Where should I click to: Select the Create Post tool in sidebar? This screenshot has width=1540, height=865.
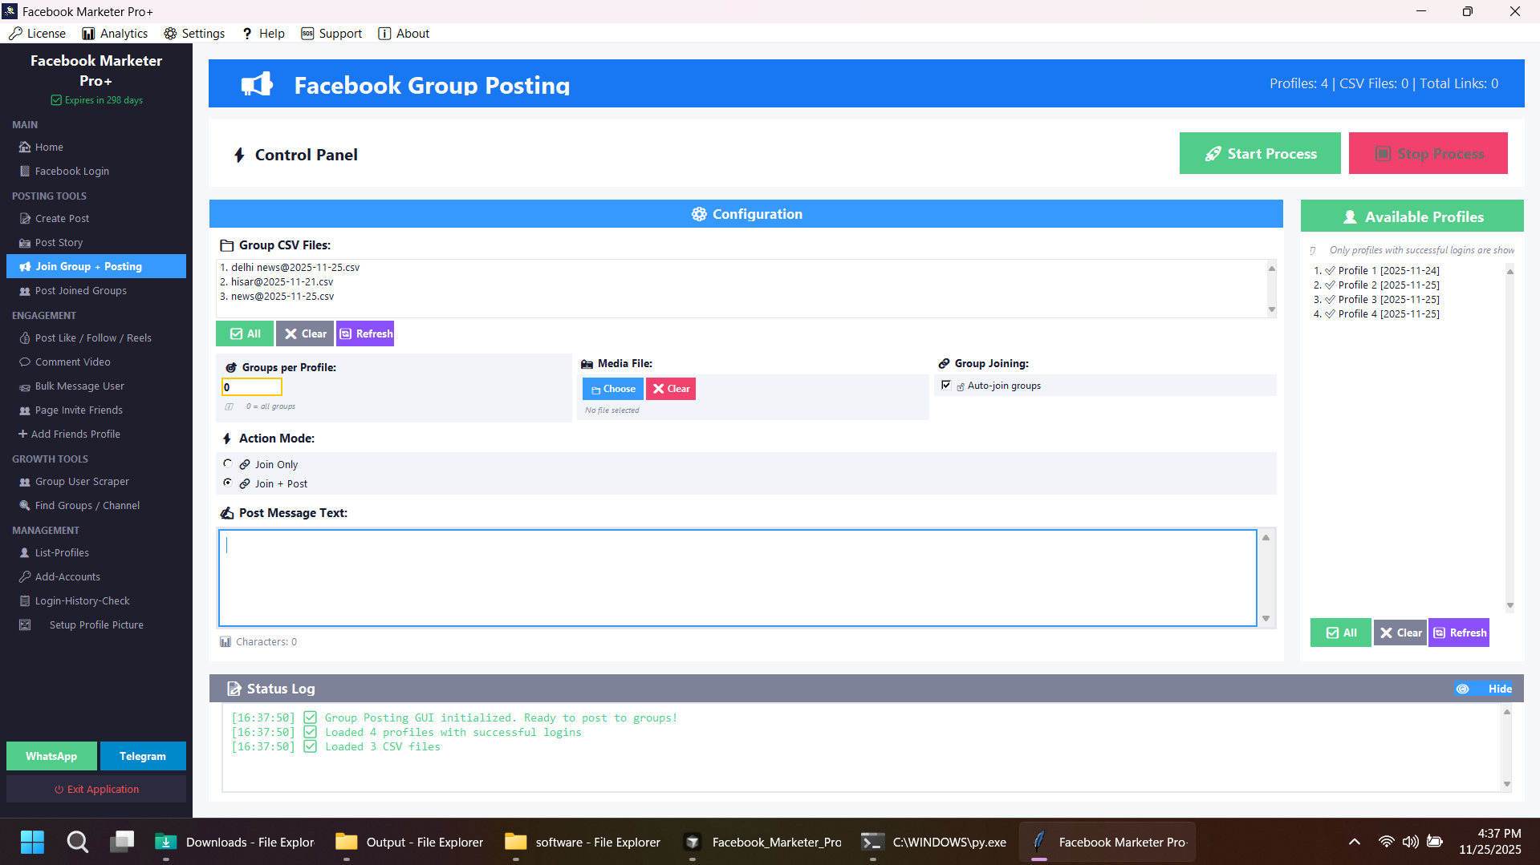tap(61, 218)
